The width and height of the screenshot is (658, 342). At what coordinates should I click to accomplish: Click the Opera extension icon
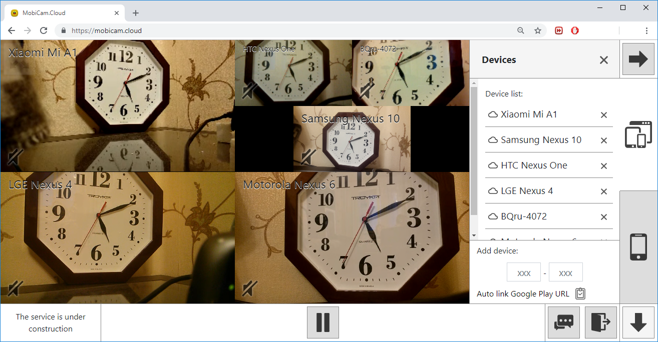tap(575, 30)
